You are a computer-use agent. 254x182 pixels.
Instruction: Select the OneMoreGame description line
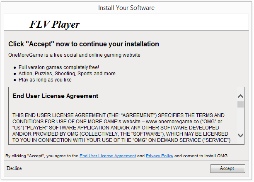[74, 55]
